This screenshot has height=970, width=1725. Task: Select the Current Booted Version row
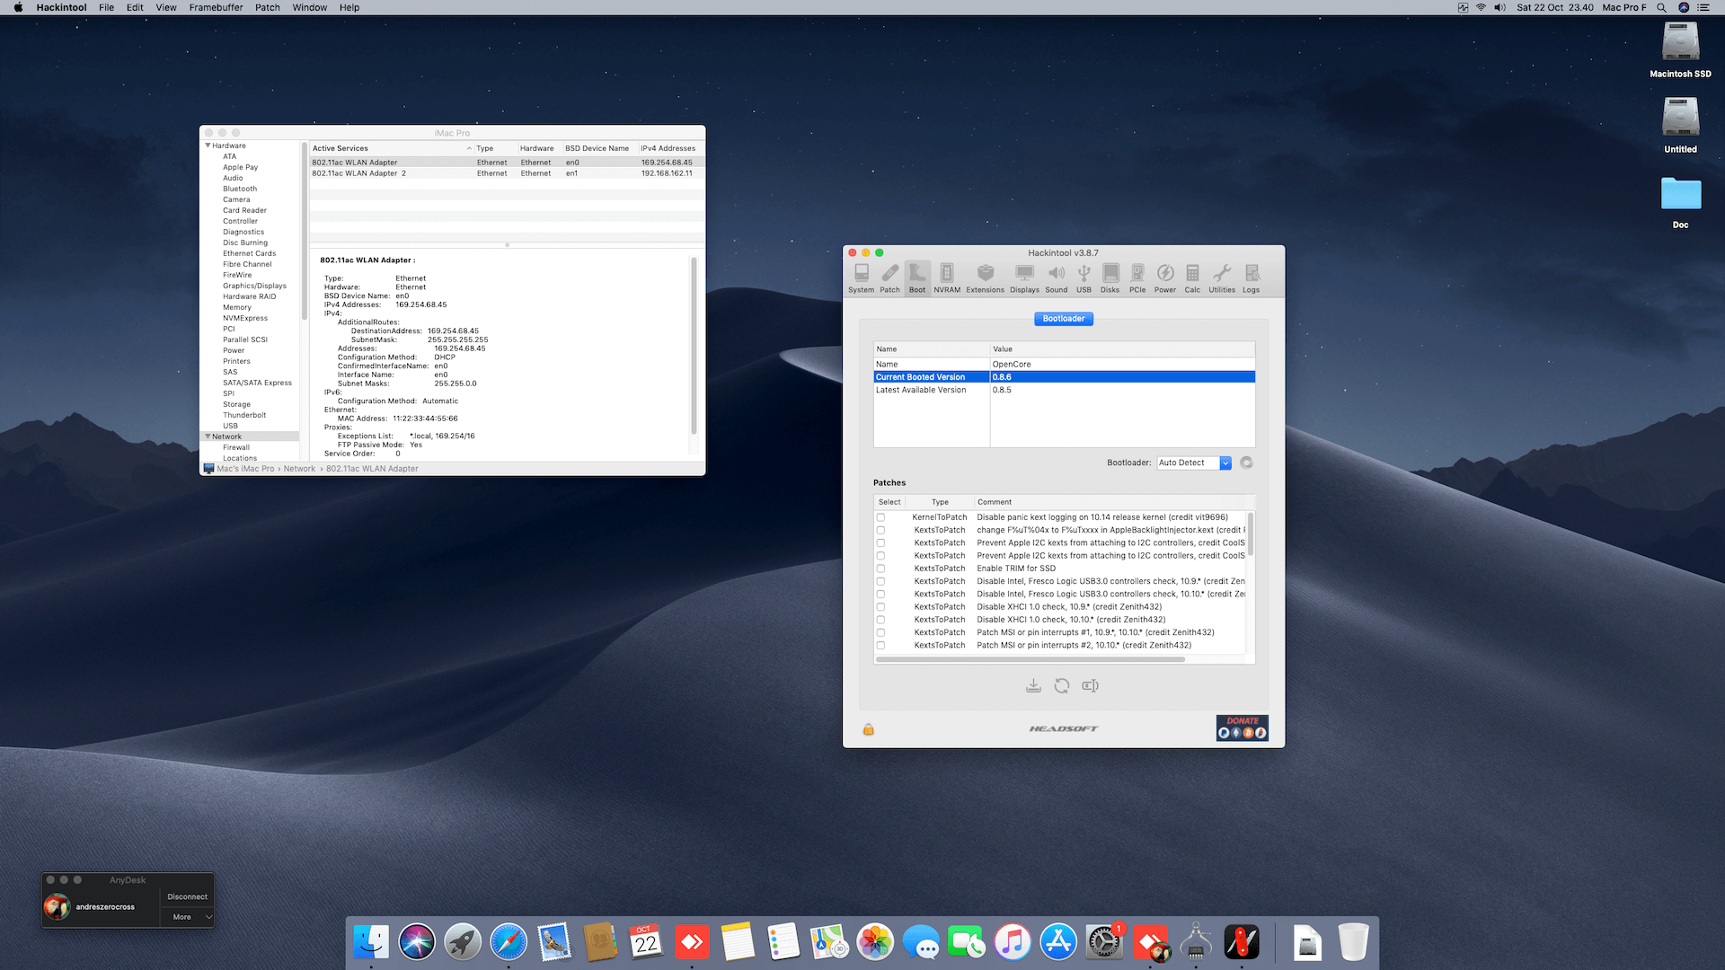coord(1065,377)
